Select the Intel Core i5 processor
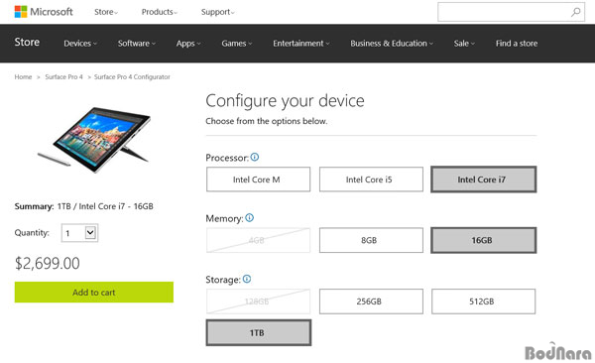The width and height of the screenshot is (595, 363). click(x=371, y=180)
